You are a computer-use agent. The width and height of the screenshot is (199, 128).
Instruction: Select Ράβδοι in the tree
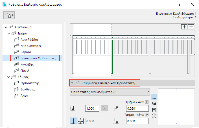click(x=26, y=52)
